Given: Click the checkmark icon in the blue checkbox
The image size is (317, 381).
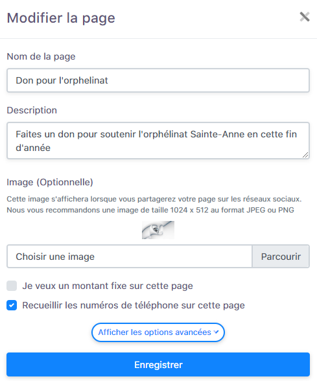Looking at the screenshot, I should pos(12,305).
